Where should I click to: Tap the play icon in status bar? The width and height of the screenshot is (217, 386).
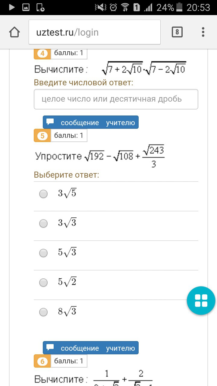point(12,7)
